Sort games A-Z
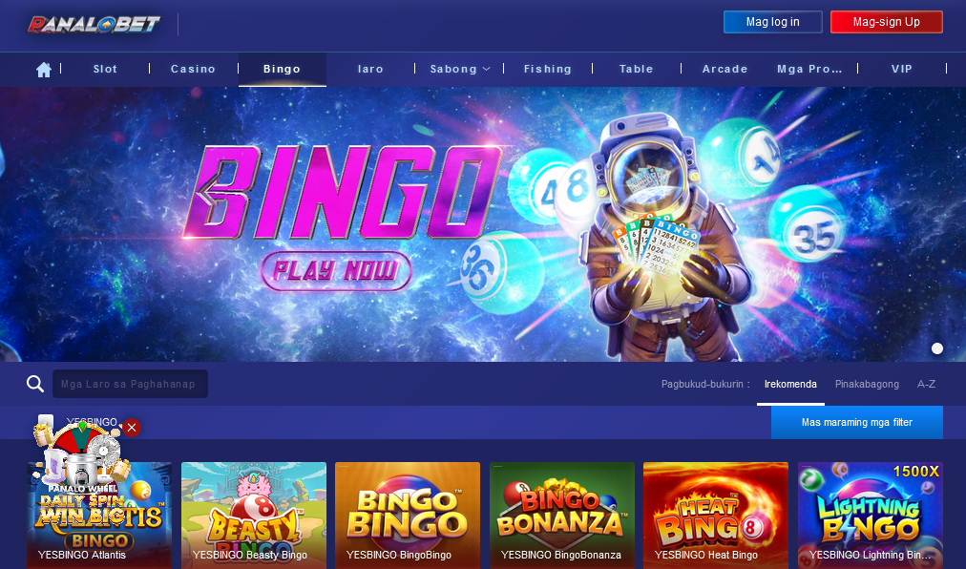 point(926,384)
